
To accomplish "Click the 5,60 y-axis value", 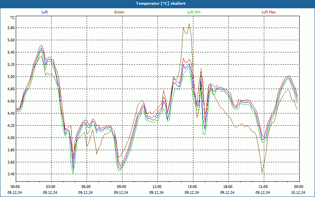I will point(11,40).
